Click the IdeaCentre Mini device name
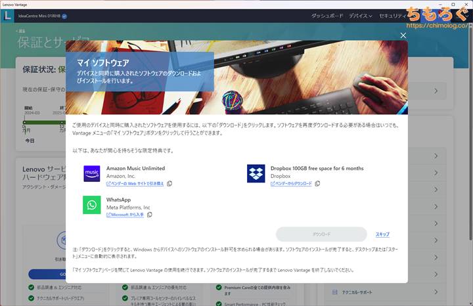The height and width of the screenshot is (306, 473). coord(39,16)
